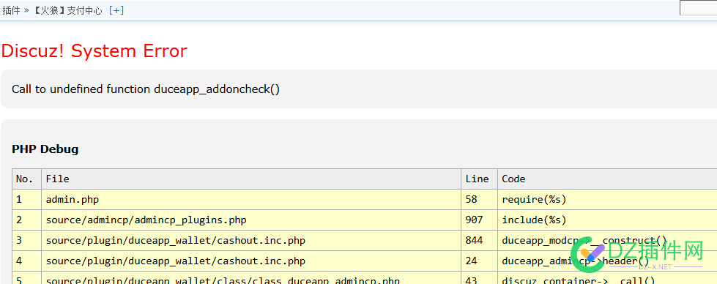
Task: Click line number 907 cell
Action: tap(479, 220)
